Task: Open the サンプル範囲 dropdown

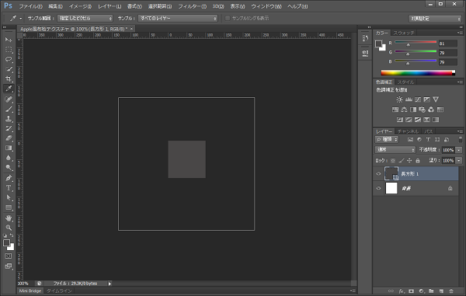Action: [x=85, y=19]
